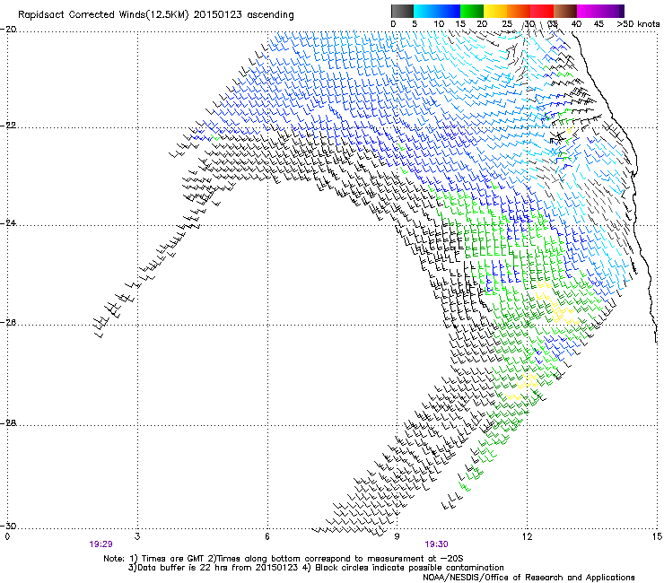Click the '12' longitude axis label

(x=527, y=536)
